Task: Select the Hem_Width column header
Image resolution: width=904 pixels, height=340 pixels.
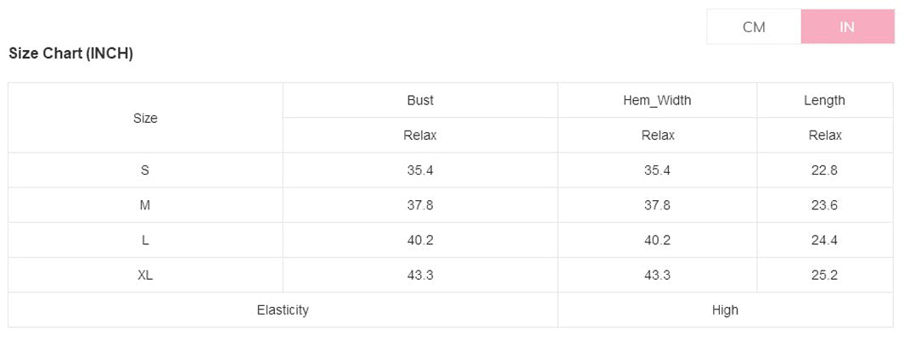Action: [657, 100]
